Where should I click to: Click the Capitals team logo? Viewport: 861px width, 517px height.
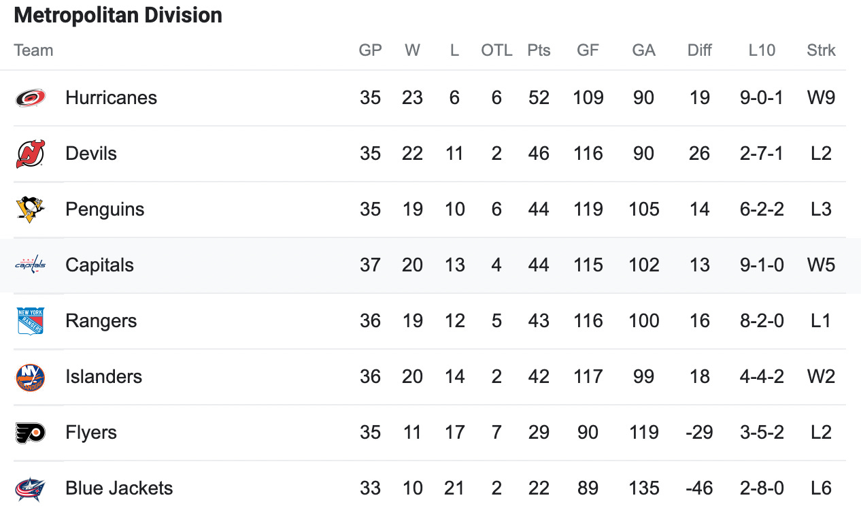pyautogui.click(x=31, y=265)
